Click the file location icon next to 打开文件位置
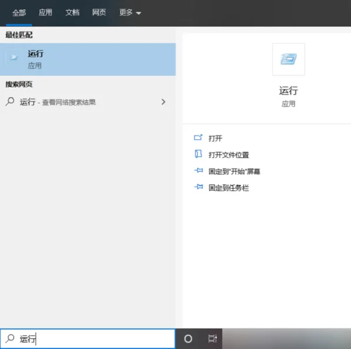Screen dimensions: 351x349 (x=198, y=154)
